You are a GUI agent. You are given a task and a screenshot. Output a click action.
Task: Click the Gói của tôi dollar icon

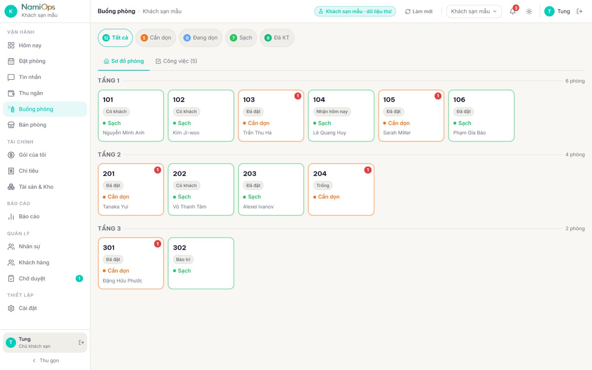click(11, 155)
